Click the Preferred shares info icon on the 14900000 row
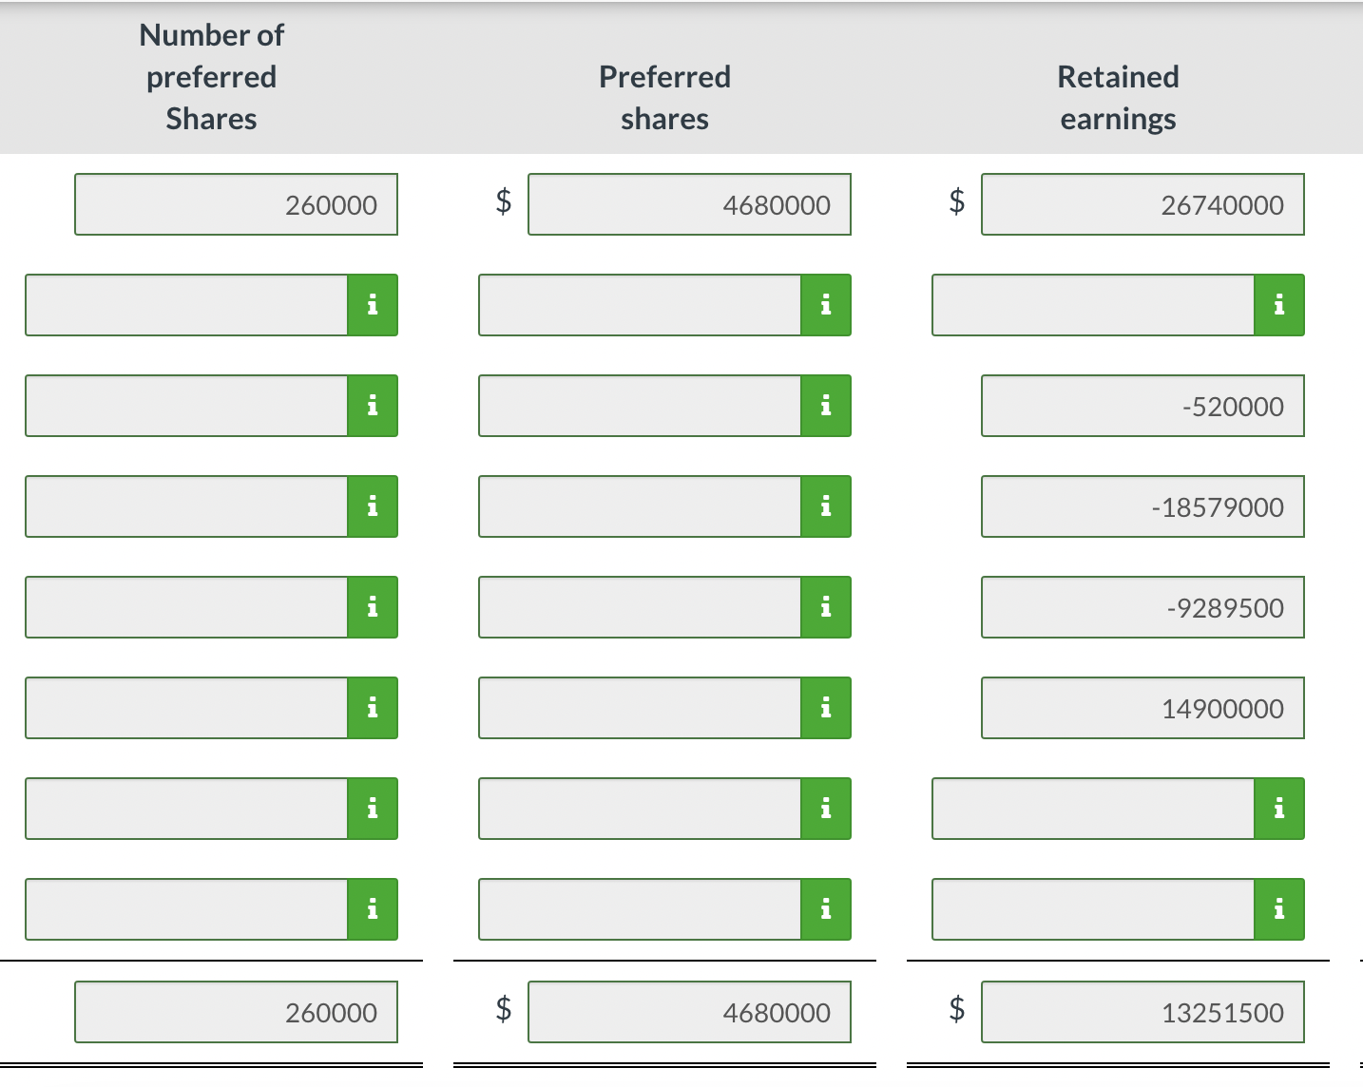Viewport: 1363px width, 1087px height. [826, 708]
